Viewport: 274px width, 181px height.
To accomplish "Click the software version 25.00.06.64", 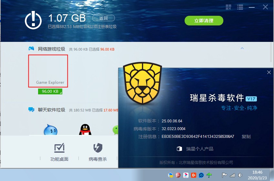I will pyautogui.click(x=172, y=121).
